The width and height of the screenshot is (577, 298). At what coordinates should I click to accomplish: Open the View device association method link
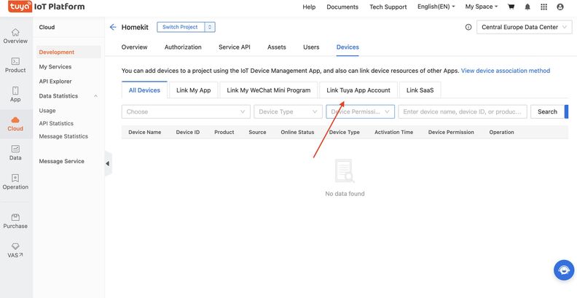point(505,71)
